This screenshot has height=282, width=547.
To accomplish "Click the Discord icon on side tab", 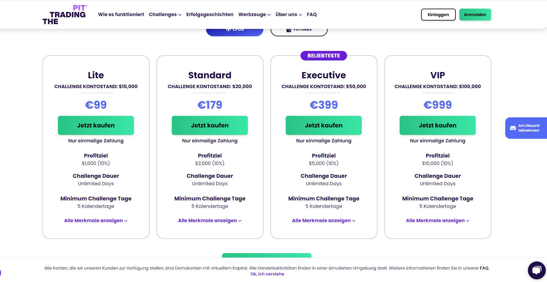I will click(x=513, y=128).
